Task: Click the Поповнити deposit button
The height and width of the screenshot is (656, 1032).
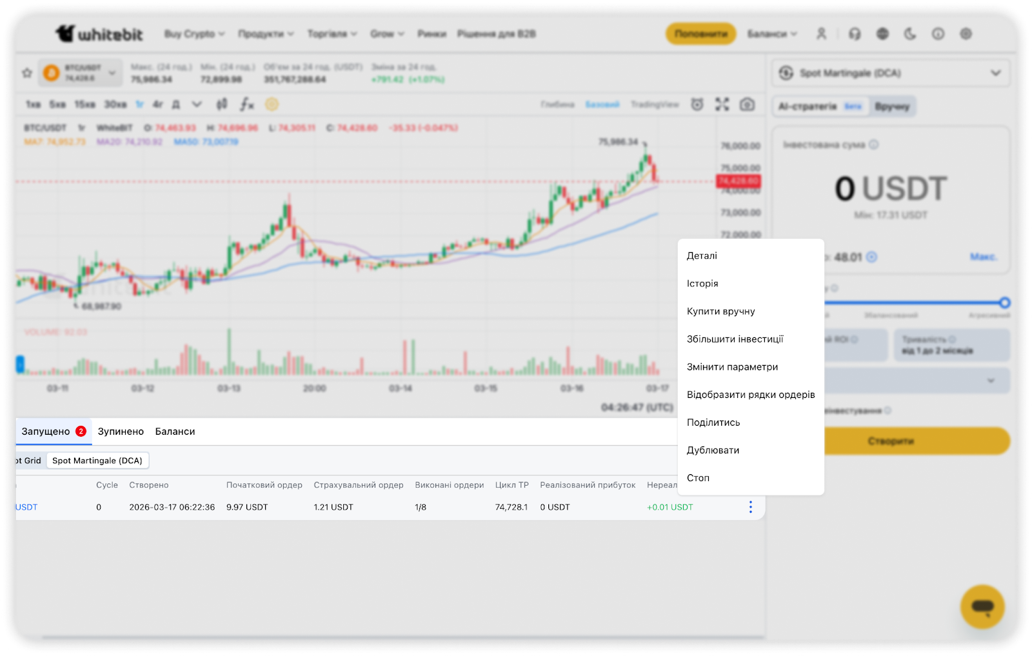Action: [700, 34]
